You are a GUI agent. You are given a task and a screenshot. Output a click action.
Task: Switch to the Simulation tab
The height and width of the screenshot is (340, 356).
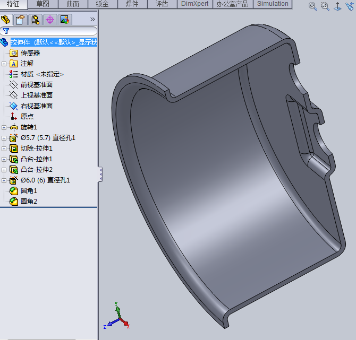[273, 4]
